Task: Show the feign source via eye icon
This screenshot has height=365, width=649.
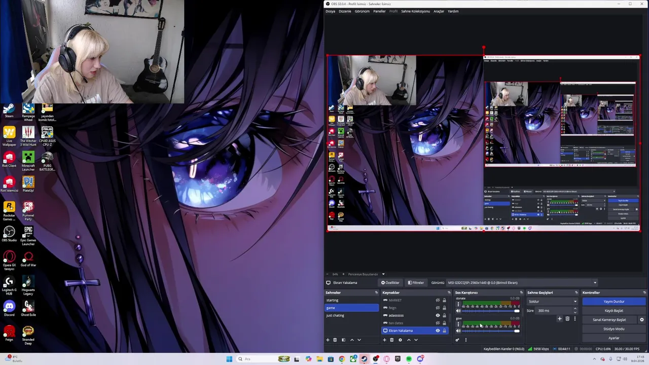Action: (438, 308)
